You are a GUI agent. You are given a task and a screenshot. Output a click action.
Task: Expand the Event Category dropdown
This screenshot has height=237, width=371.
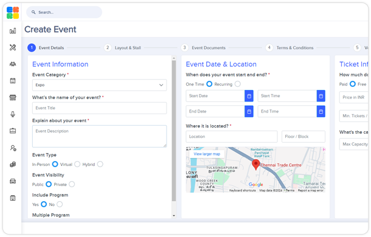coord(99,85)
